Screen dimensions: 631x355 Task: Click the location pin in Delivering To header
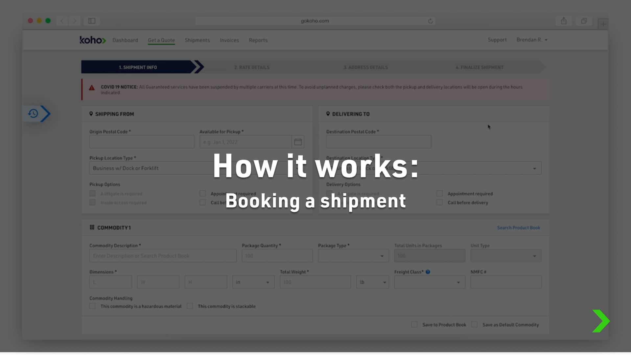click(328, 113)
